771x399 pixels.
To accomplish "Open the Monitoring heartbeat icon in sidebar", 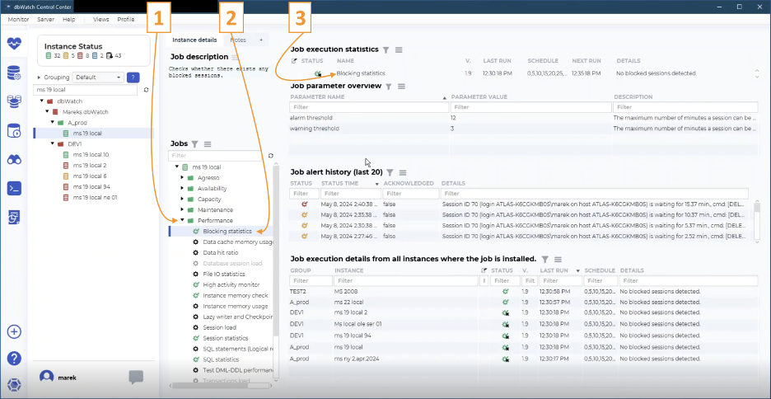I will pos(14,44).
